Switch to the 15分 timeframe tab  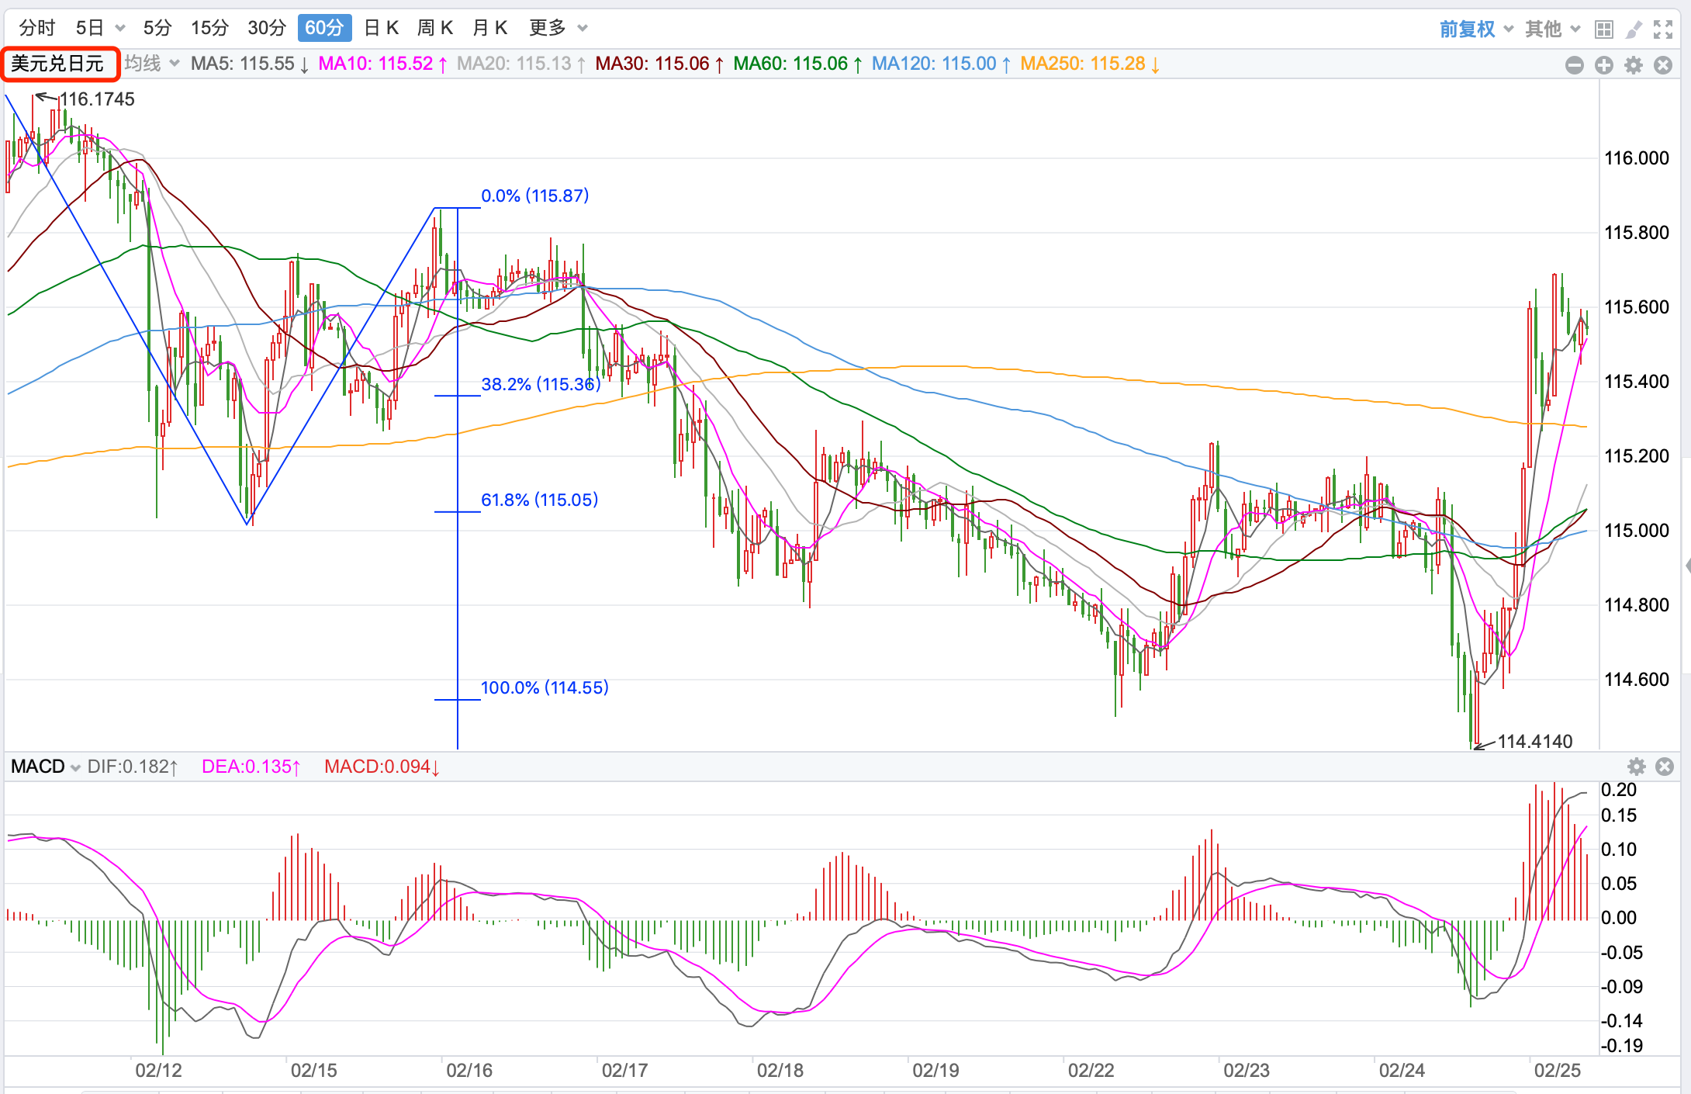tap(209, 28)
